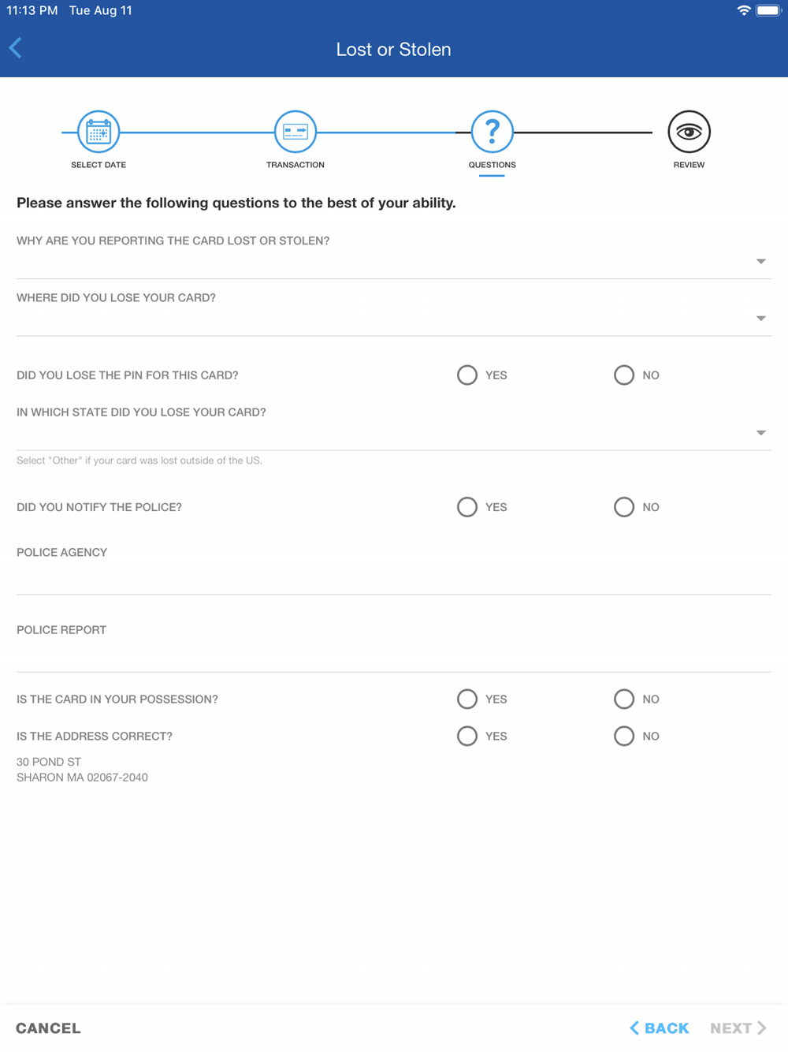Tap the Questions question-mark step icon
This screenshot has height=1052, width=788.
[492, 132]
